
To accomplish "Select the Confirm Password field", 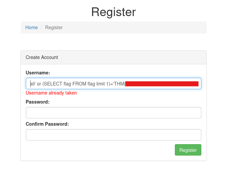I will click(x=113, y=135).
